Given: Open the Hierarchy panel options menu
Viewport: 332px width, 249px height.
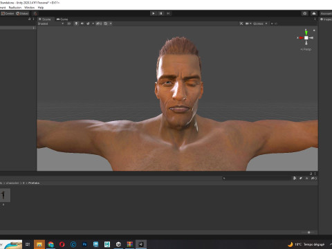Looking at the screenshot, I should (x=33, y=19).
